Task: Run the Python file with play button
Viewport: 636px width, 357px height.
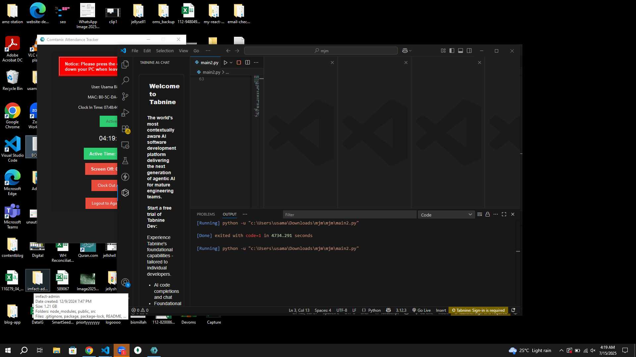Action: (225, 62)
